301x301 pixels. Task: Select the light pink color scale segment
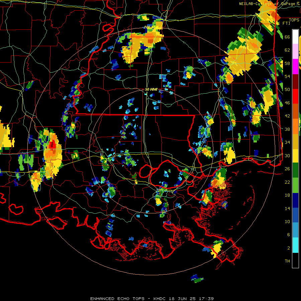295,51
